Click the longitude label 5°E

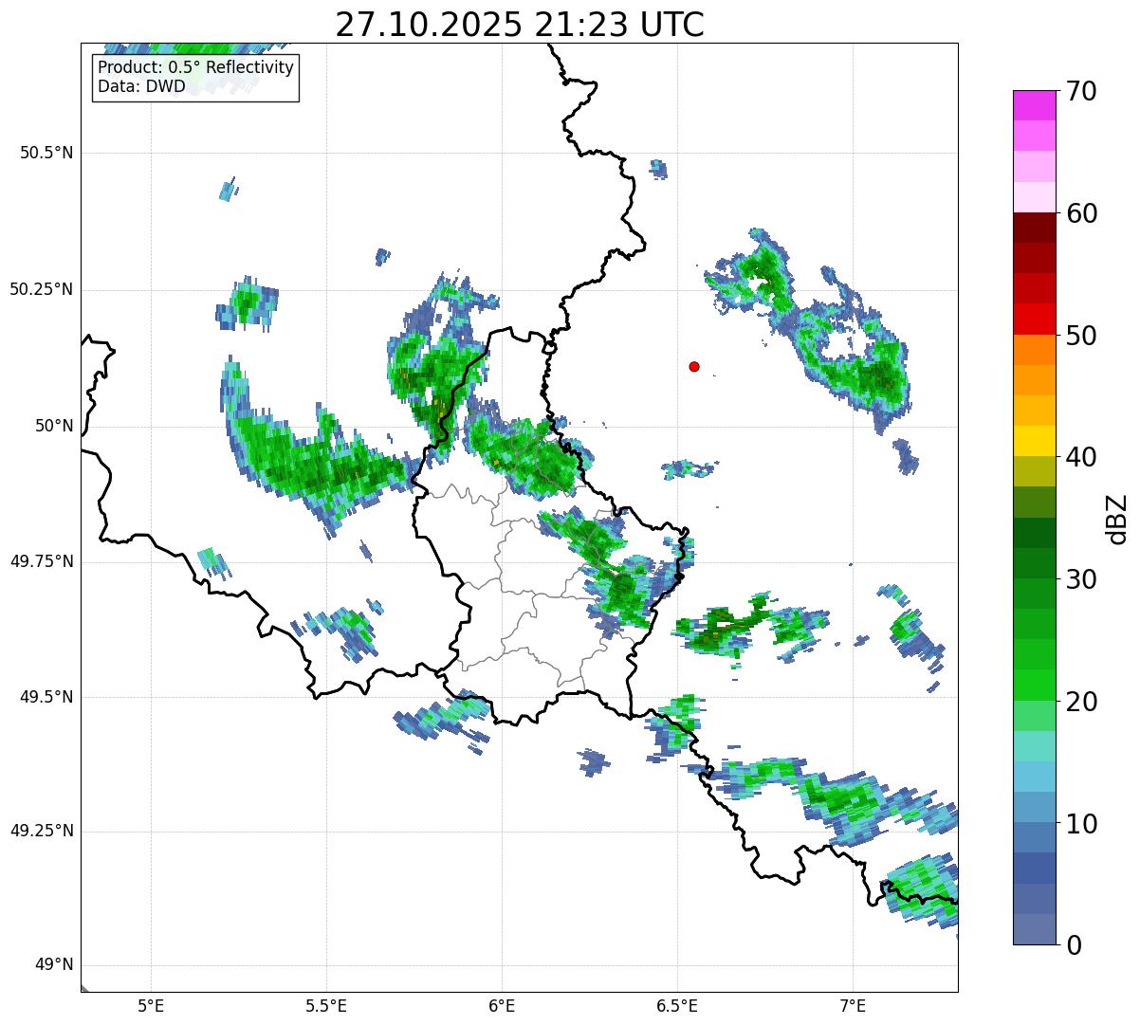coord(151,1005)
